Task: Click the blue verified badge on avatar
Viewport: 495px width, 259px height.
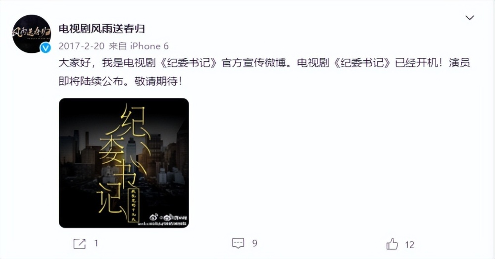Action: 46,47
